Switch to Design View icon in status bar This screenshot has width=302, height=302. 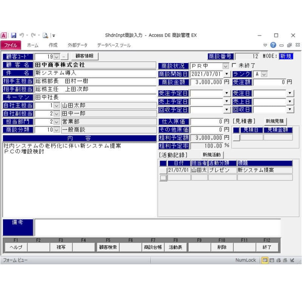(292, 260)
